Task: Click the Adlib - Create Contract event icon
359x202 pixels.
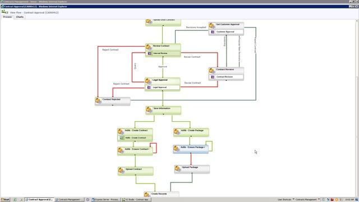Action: [121, 138]
